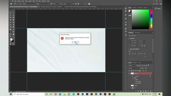
Task: Toggle Stroke effect visibility
Action: click(134, 80)
